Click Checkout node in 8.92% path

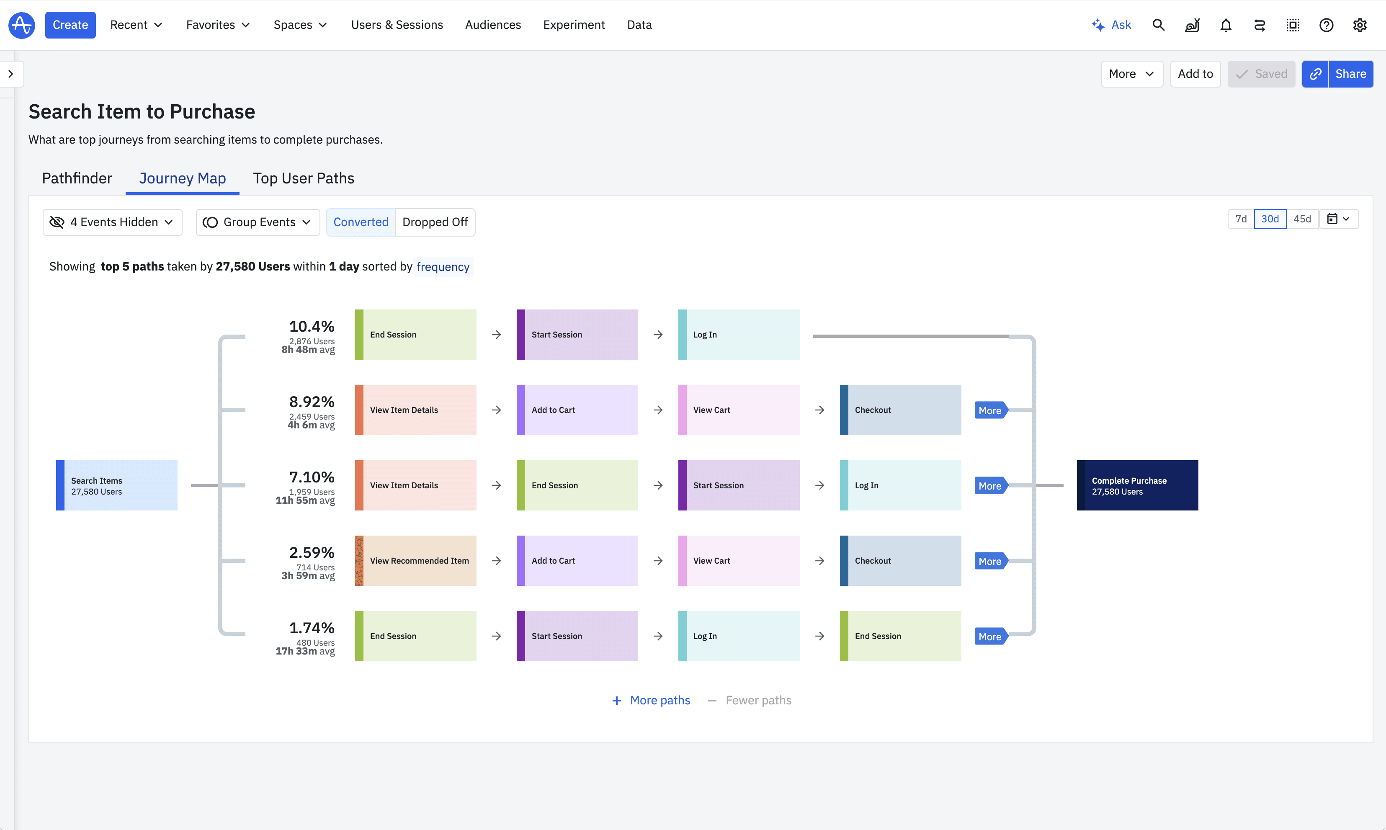coord(900,410)
